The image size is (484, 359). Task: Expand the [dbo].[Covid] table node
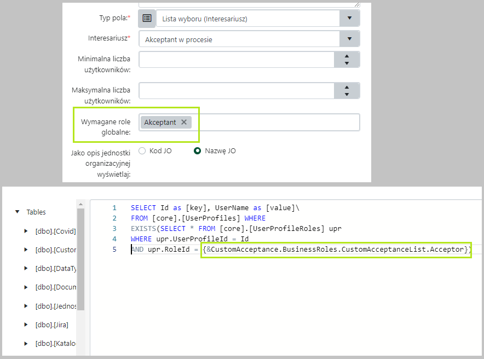click(26, 231)
